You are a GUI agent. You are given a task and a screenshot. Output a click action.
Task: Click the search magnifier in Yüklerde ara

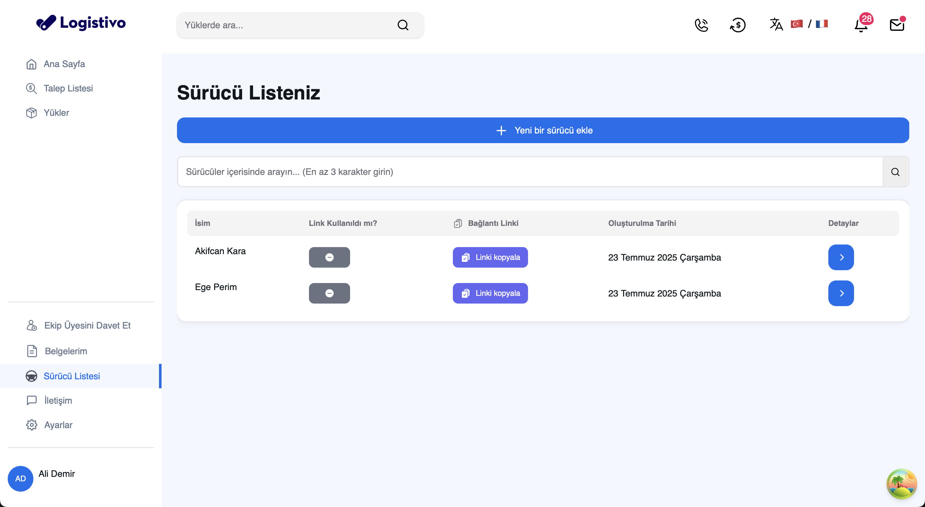403,25
